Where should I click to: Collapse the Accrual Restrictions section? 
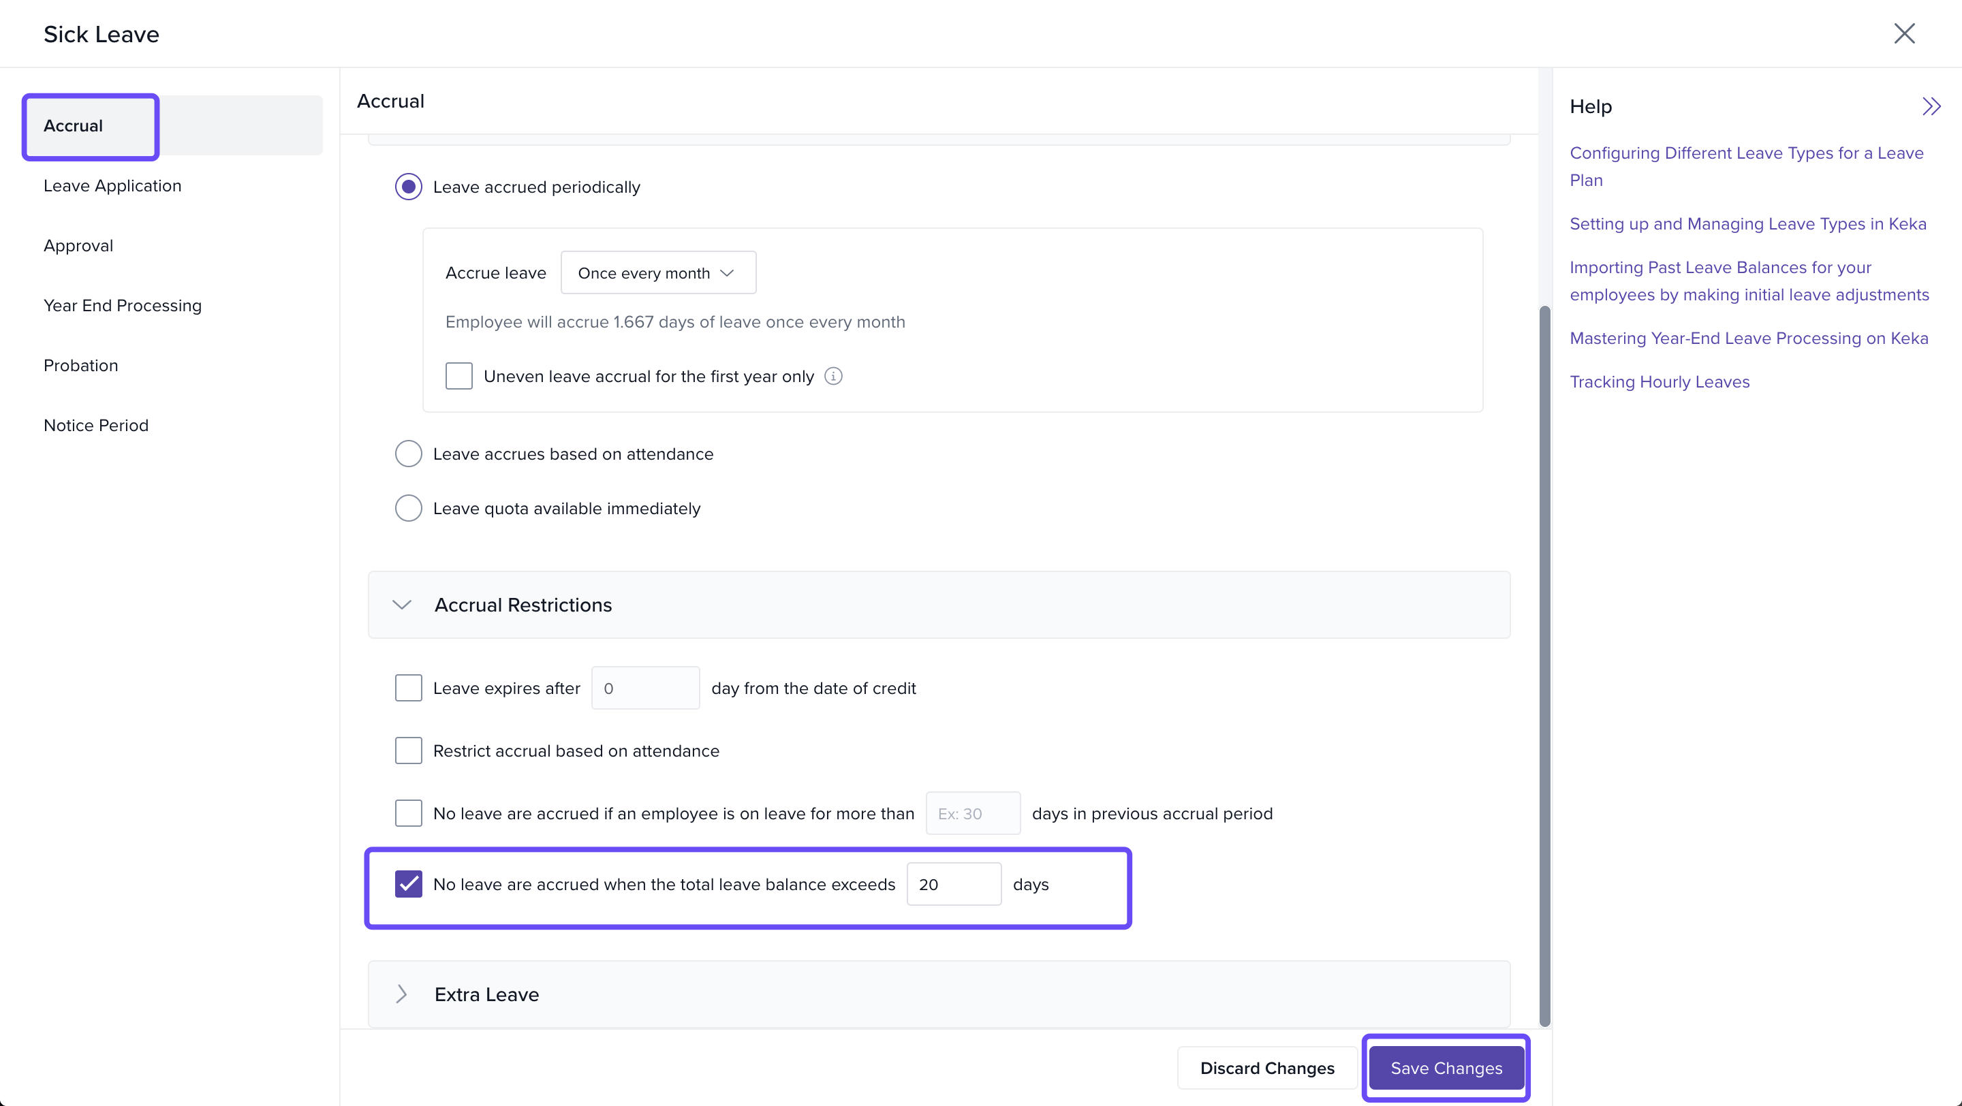click(402, 604)
